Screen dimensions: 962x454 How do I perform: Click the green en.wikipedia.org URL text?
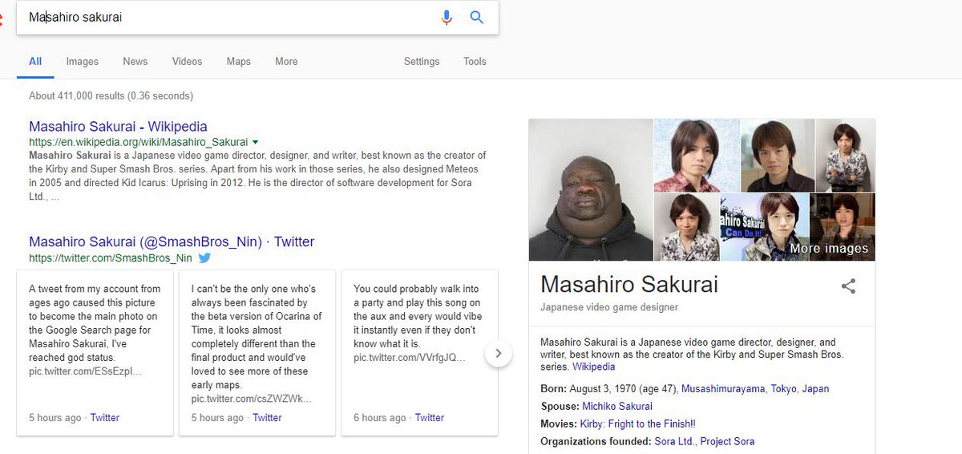[138, 142]
